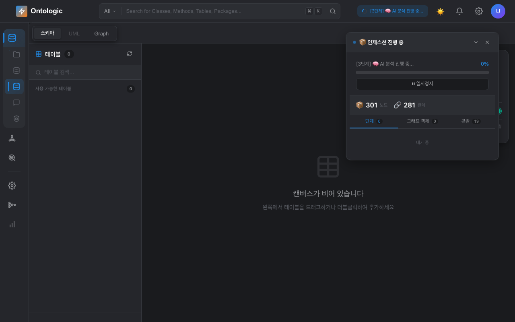Switch to the UML tab

(74, 33)
